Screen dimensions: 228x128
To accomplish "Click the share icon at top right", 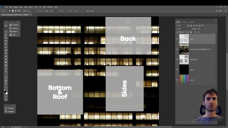I will [226, 11].
